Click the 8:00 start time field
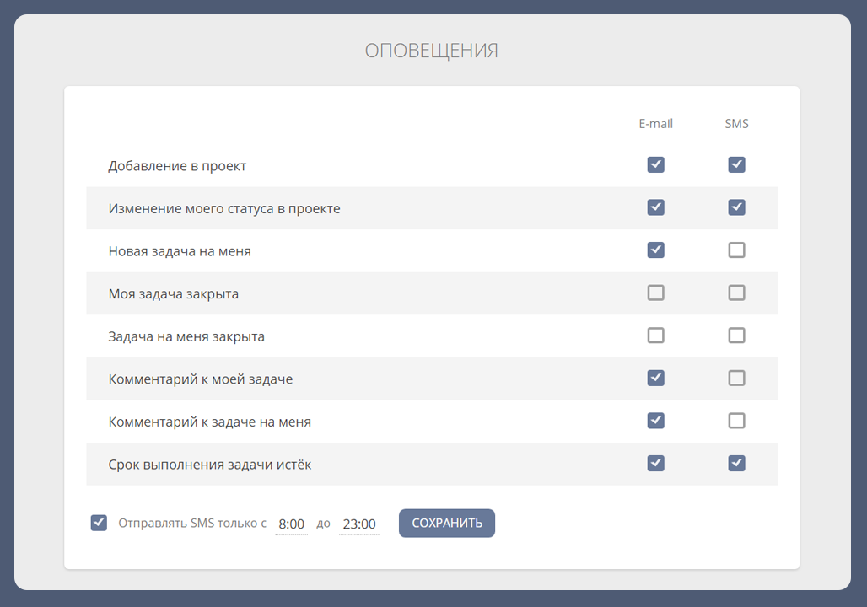The image size is (867, 607). [x=291, y=524]
